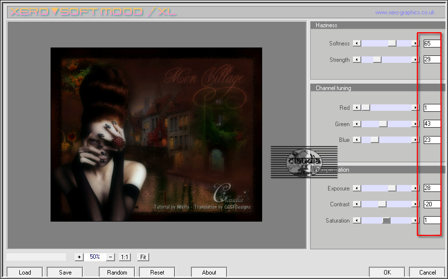
Task: Click the Softness label
Action: point(339,44)
